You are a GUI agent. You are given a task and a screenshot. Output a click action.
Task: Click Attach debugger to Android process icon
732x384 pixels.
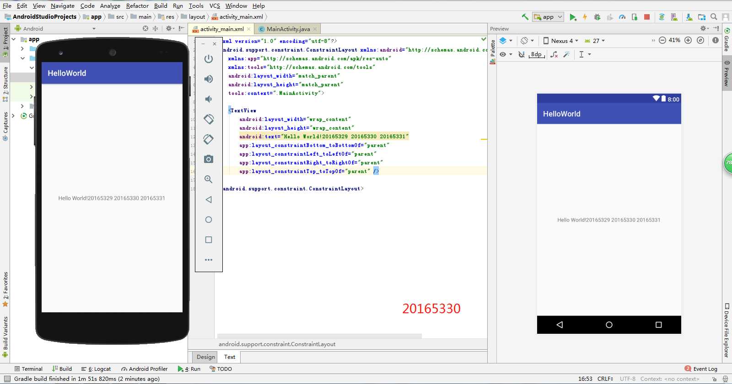635,17
